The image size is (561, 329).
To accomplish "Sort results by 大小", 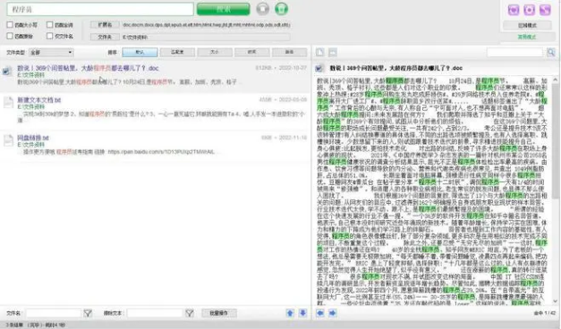I will point(215,52).
